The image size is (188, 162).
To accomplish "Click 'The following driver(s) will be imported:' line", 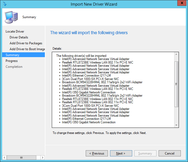I will coord(81,56).
